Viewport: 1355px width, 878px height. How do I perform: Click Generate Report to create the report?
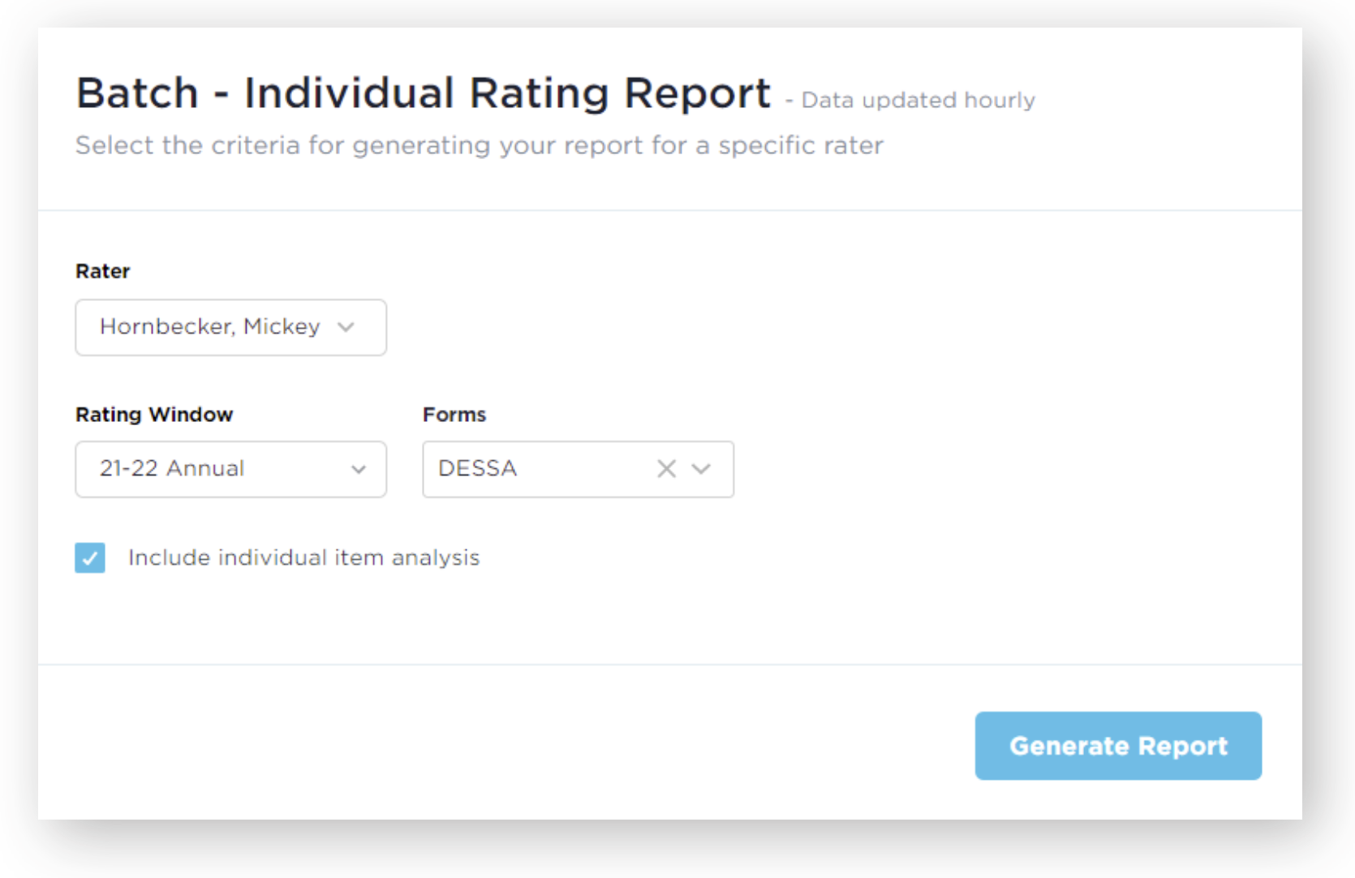[x=1118, y=746]
